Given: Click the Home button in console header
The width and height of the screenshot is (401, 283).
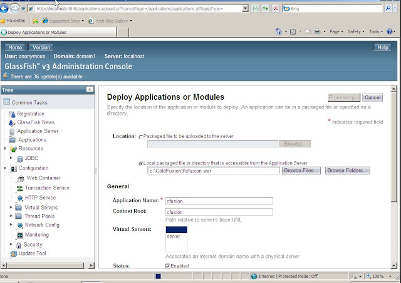Looking at the screenshot, I should pyautogui.click(x=15, y=48).
